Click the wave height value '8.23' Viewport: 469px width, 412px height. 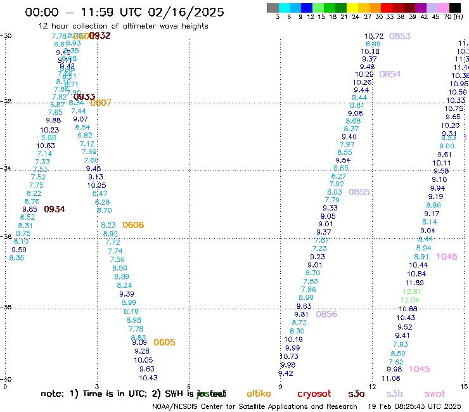[108, 225]
